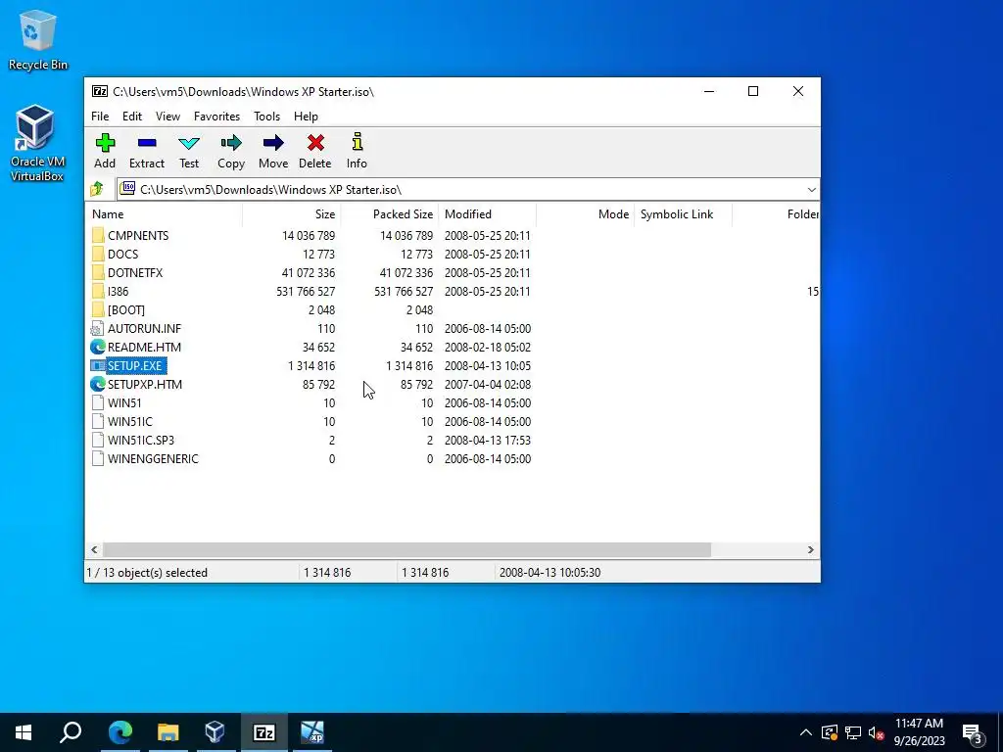Select the CMPNENTS folder icon
This screenshot has width=1003, height=752.
click(x=98, y=235)
